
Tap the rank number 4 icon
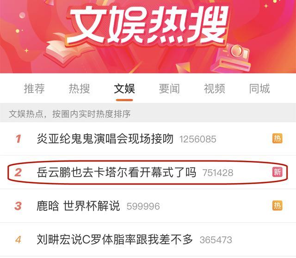[x=18, y=240]
